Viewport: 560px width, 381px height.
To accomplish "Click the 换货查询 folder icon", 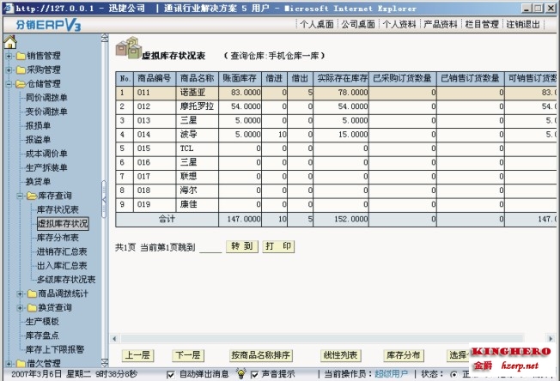I will [32, 307].
